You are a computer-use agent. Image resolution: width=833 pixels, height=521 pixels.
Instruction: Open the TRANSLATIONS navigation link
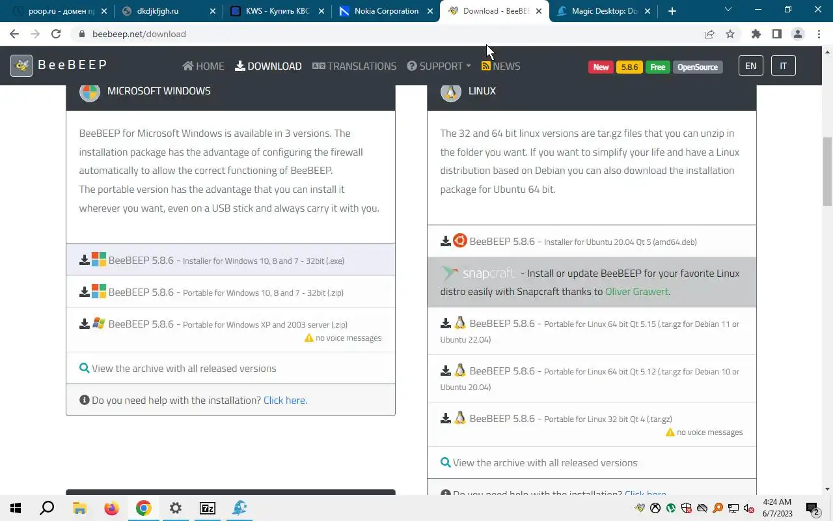(x=354, y=66)
